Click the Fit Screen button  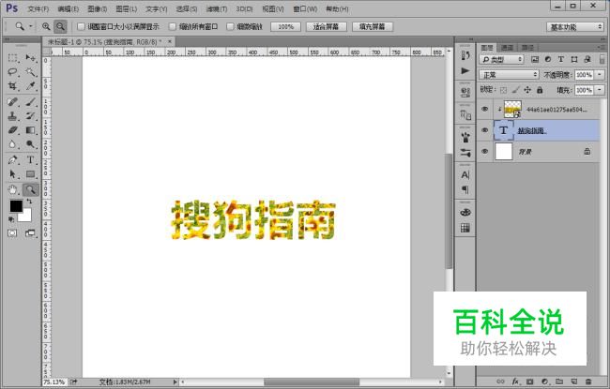(326, 27)
